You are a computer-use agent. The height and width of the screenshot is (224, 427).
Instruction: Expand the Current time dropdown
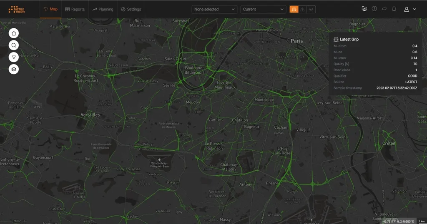point(263,9)
